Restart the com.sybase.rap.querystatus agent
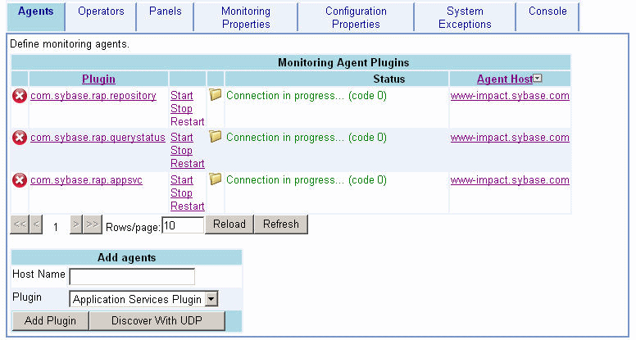Image resolution: width=636 pixels, height=340 pixels. point(188,163)
